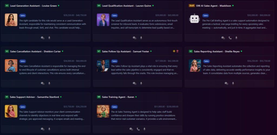Click the phone icon on Karen's card
The width and height of the screenshot is (277, 135).
click(138, 129)
